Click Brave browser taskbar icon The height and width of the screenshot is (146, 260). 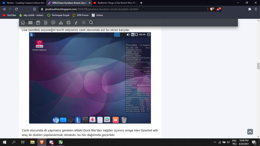click(x=42, y=142)
